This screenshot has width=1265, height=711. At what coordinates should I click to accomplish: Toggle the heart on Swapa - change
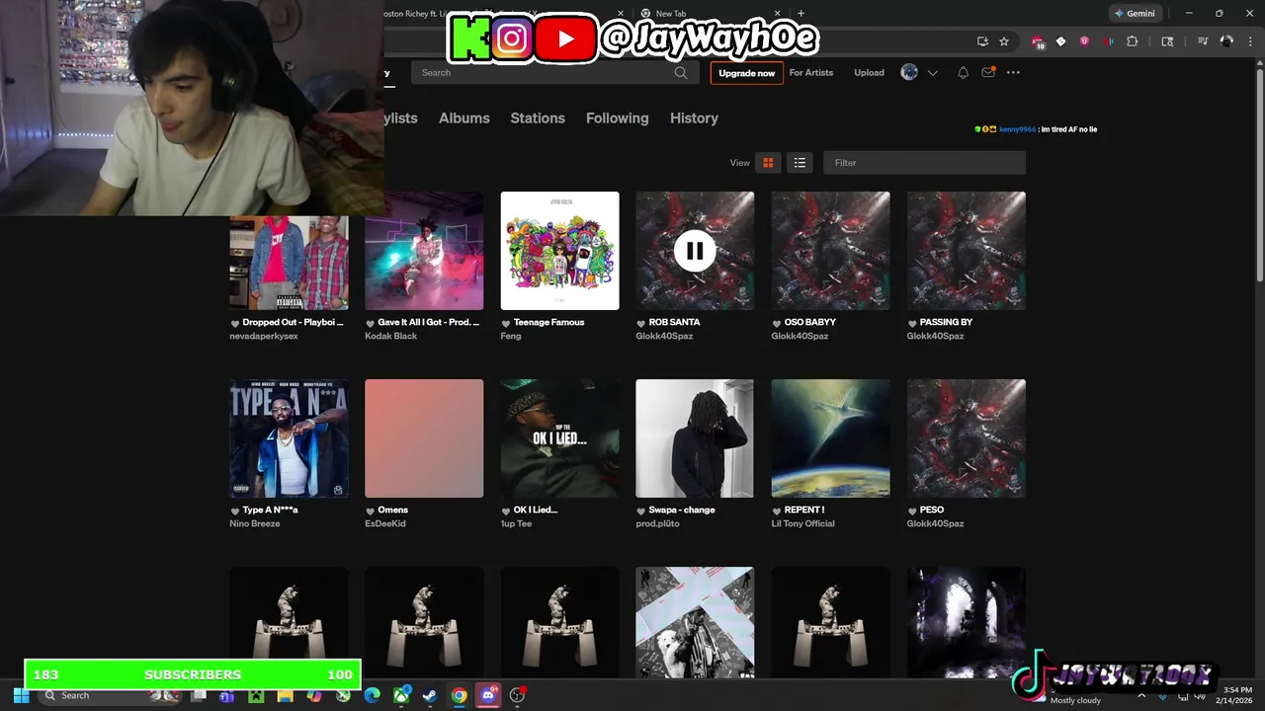641,511
